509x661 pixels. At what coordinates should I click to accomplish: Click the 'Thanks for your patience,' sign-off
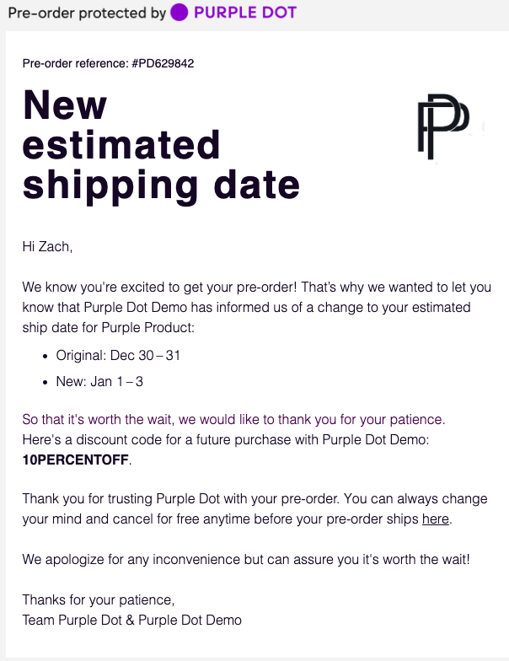[99, 599]
